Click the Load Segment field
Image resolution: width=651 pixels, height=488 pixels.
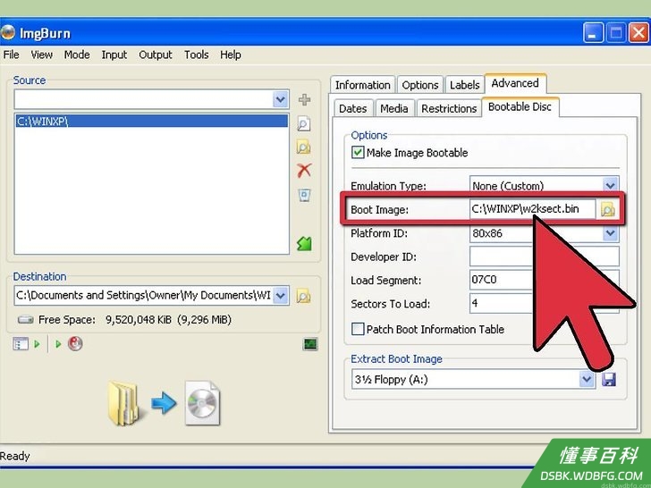click(x=545, y=280)
